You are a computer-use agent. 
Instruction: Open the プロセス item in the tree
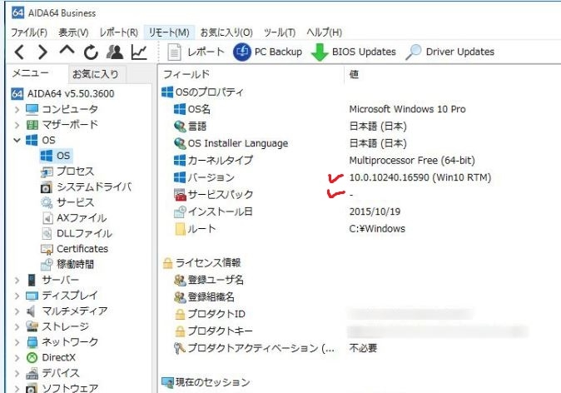coord(67,172)
